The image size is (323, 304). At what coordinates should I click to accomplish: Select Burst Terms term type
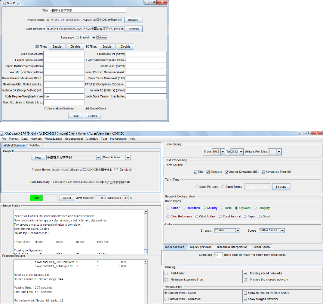[x=223, y=187]
